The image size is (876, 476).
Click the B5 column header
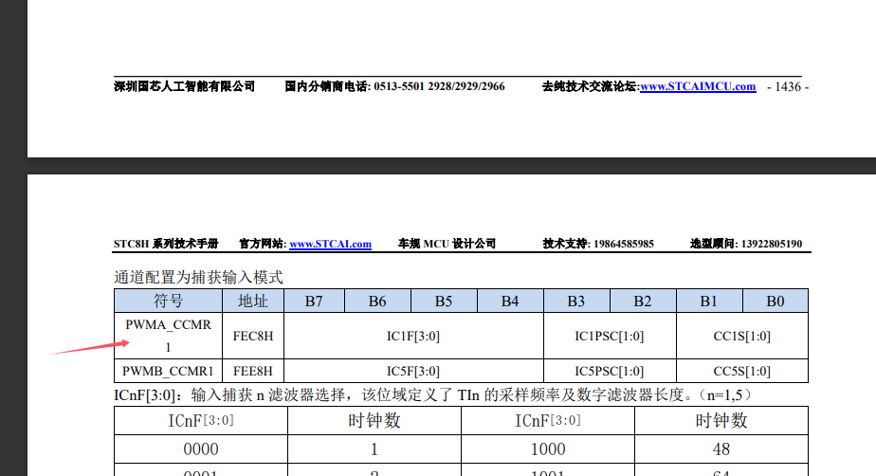pos(444,302)
